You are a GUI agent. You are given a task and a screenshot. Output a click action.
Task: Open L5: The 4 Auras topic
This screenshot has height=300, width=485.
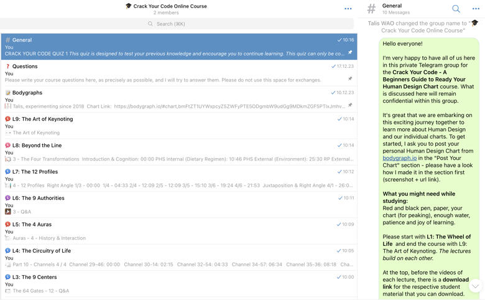pyautogui.click(x=178, y=231)
